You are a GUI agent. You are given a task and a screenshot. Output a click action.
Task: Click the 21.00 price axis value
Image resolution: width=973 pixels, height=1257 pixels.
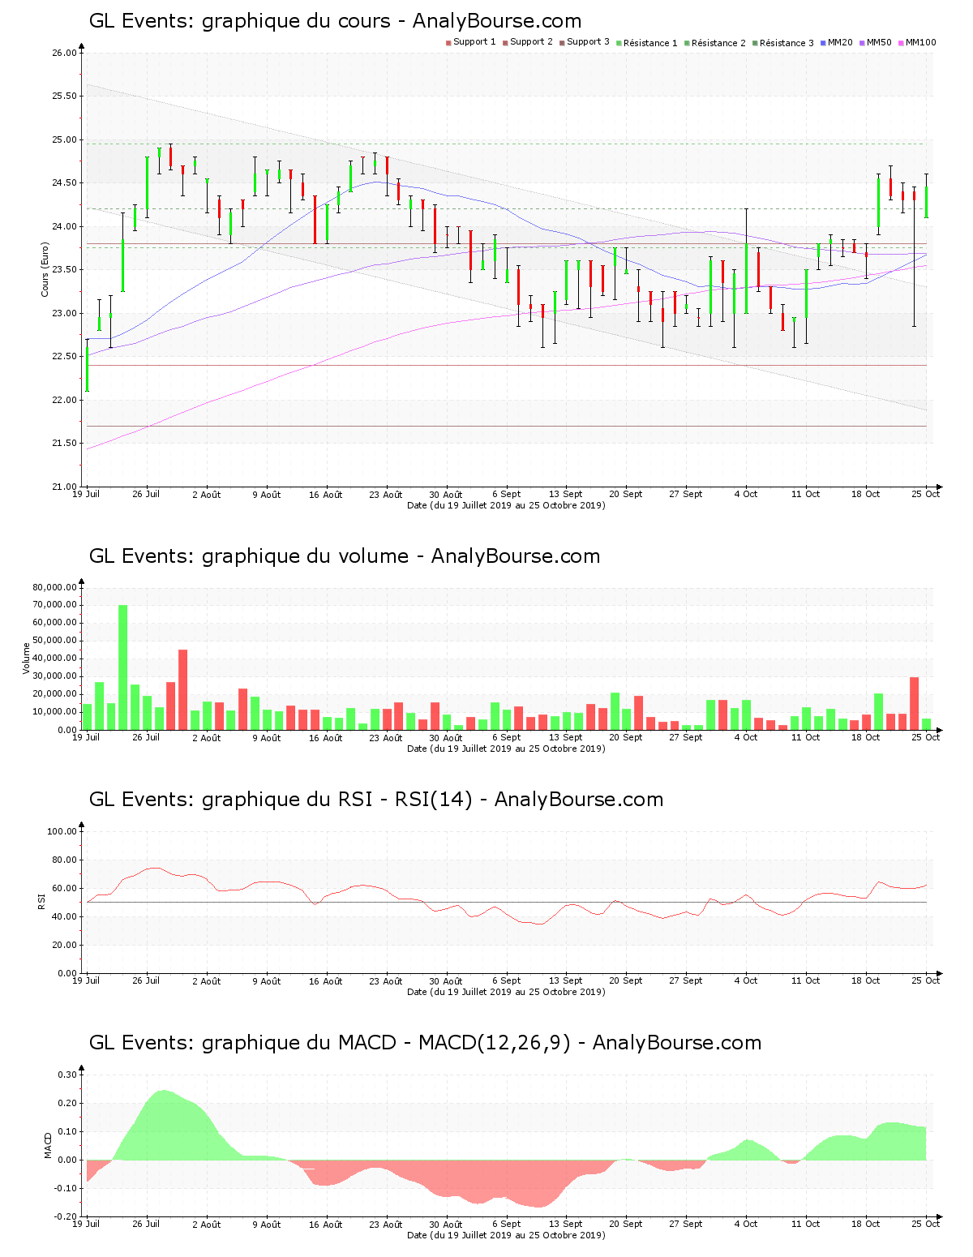pos(64,487)
